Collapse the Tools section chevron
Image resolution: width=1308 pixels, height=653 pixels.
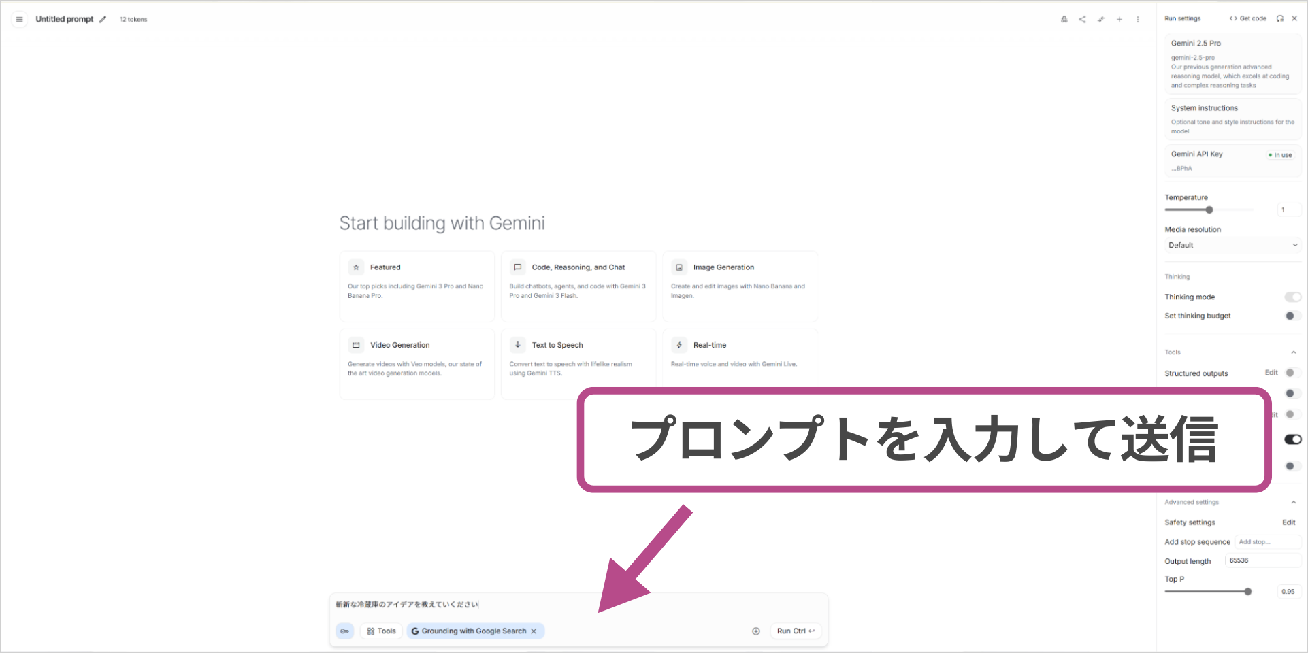click(1294, 352)
